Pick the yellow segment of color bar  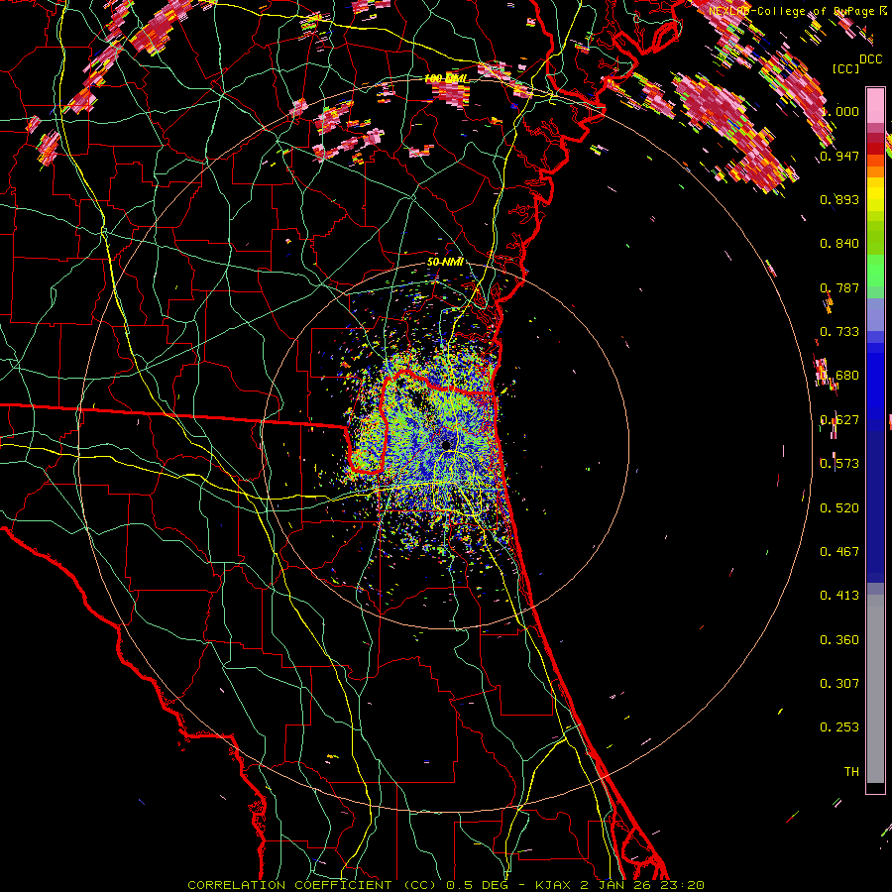tap(875, 195)
